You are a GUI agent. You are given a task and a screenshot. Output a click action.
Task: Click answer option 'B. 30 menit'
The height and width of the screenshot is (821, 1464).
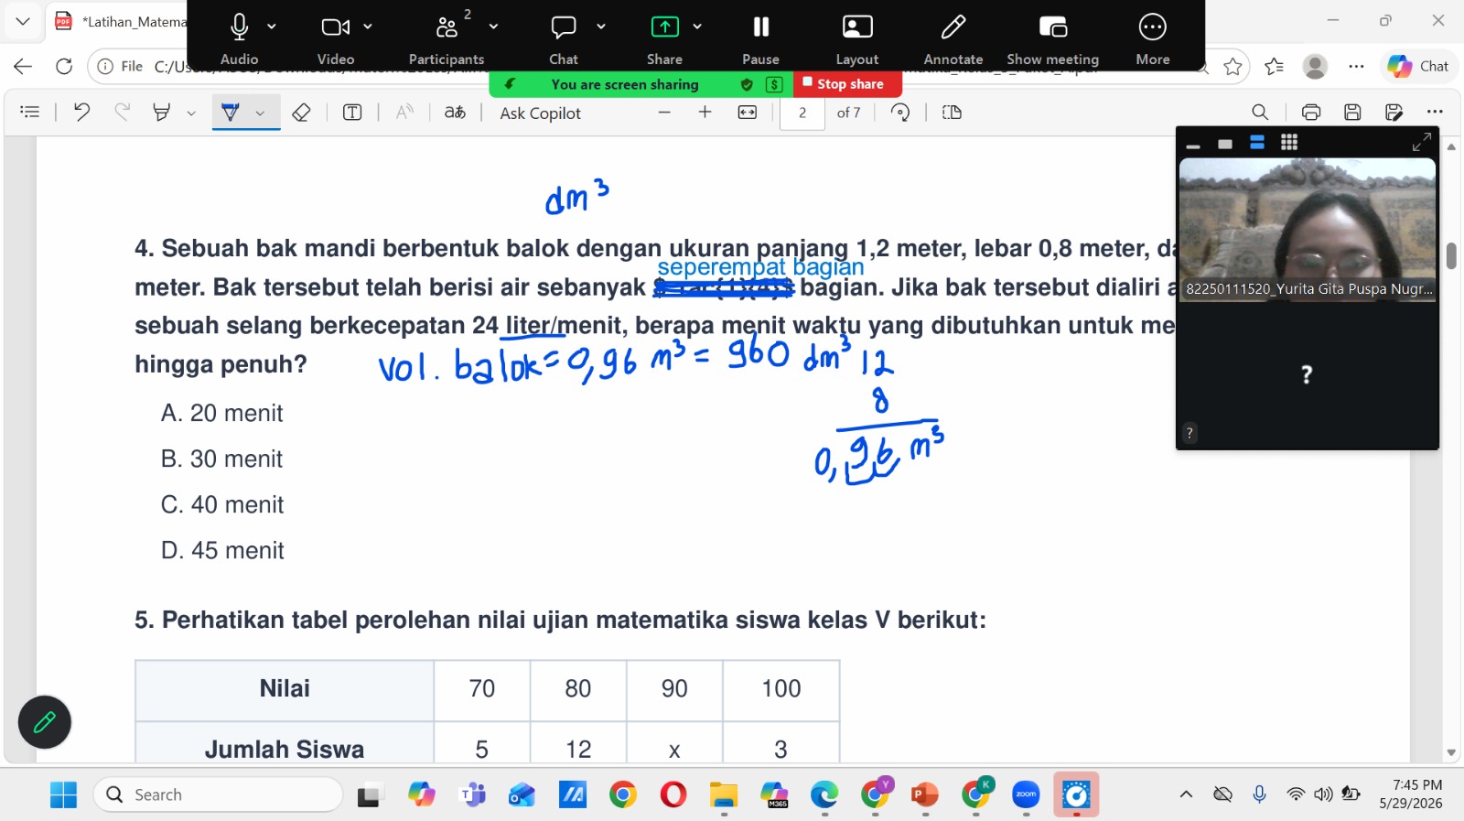point(222,459)
